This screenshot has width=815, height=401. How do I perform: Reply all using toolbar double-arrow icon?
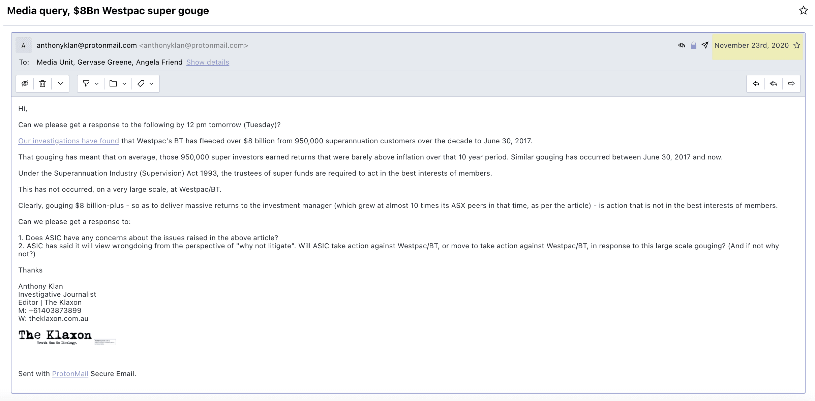click(774, 83)
